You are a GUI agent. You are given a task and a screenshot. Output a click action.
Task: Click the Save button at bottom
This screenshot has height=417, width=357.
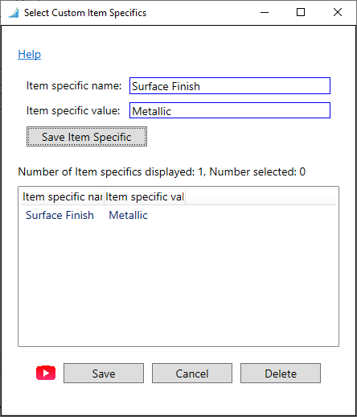click(104, 374)
